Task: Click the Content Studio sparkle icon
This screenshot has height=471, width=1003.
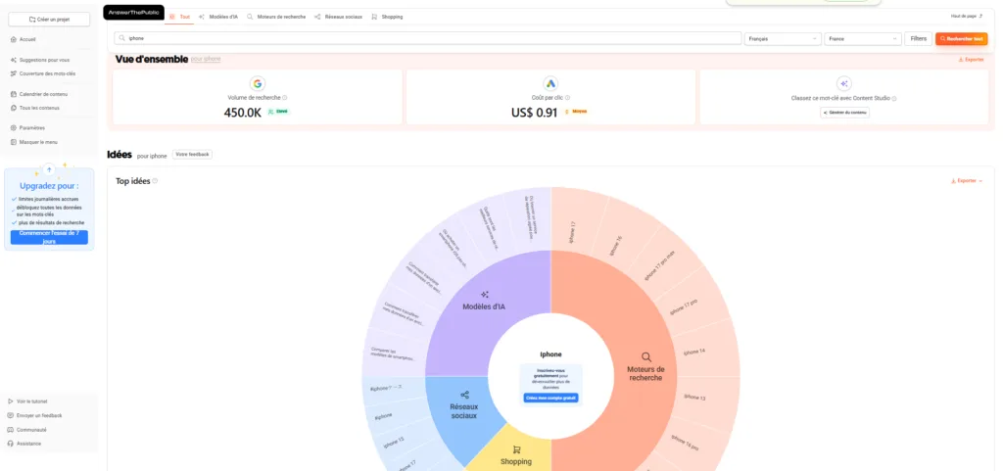Action: coord(844,83)
